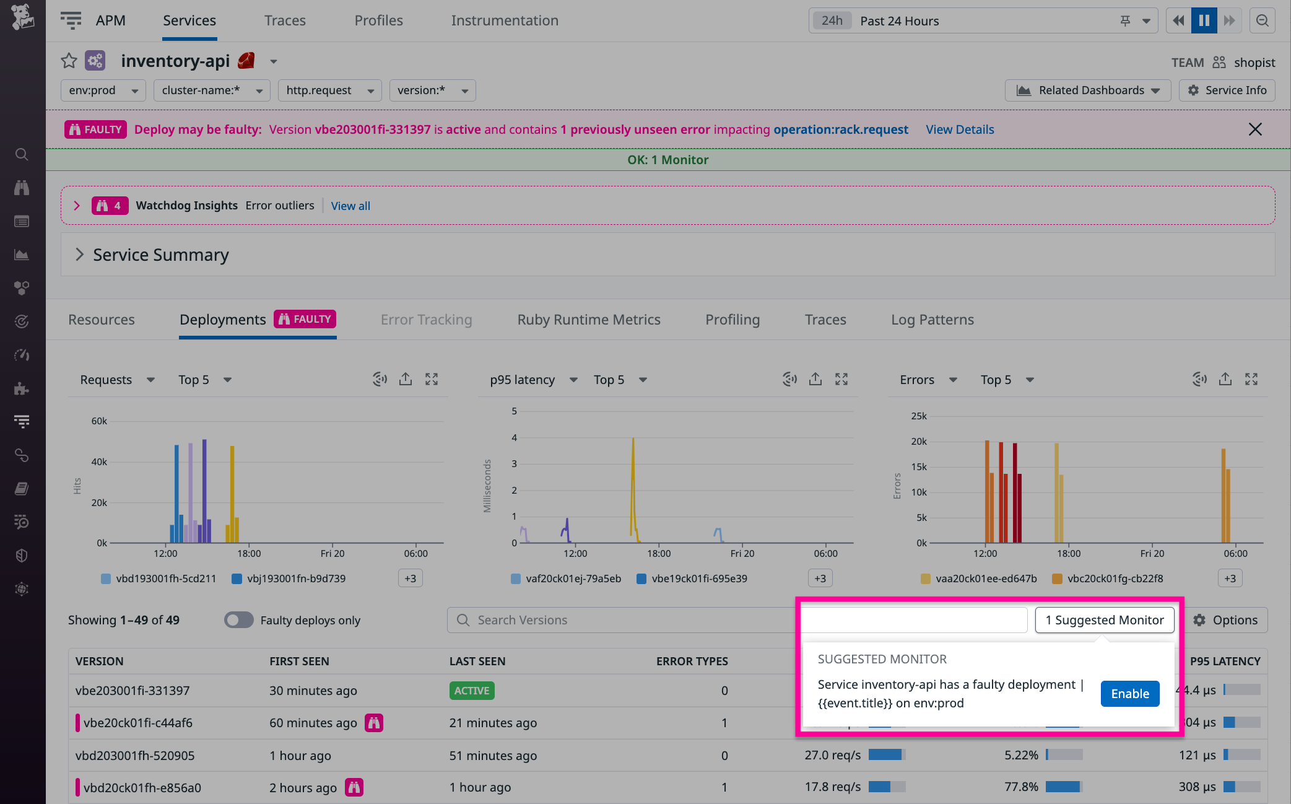Expand the Requests chart to fullscreen

tap(432, 379)
